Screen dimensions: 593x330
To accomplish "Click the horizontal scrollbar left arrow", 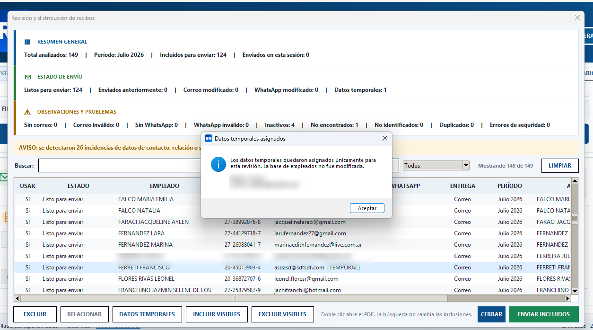I will click(x=17, y=299).
